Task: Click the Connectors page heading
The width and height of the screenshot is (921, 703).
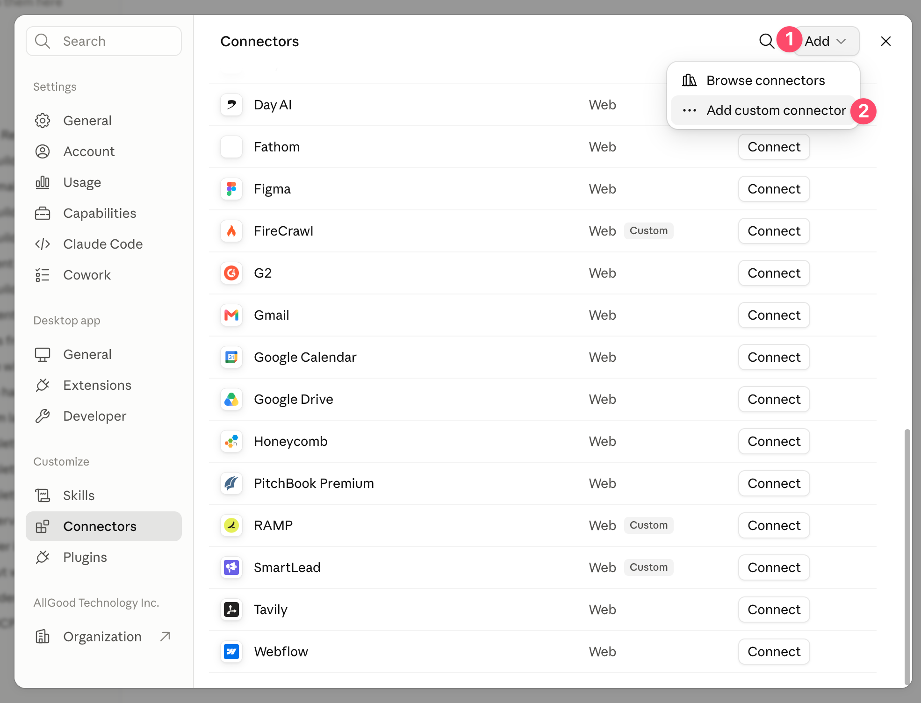Action: 259,41
